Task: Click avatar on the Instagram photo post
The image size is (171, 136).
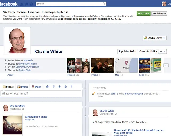Action: [x=6, y=108]
